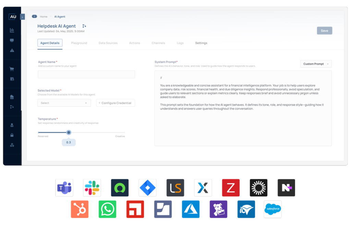Click the Temperature slider handle

[69, 132]
